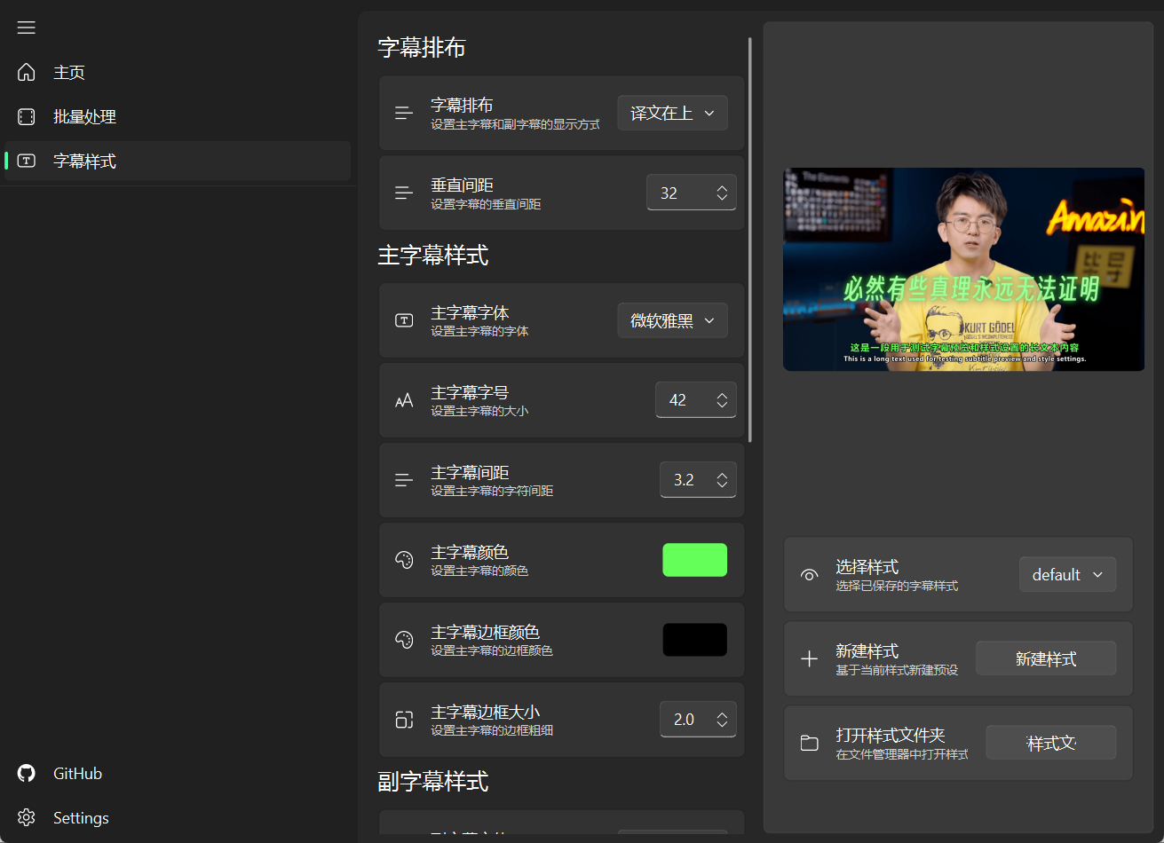Open the 微软雅黑 font dropdown
This screenshot has width=1164, height=843.
point(672,319)
